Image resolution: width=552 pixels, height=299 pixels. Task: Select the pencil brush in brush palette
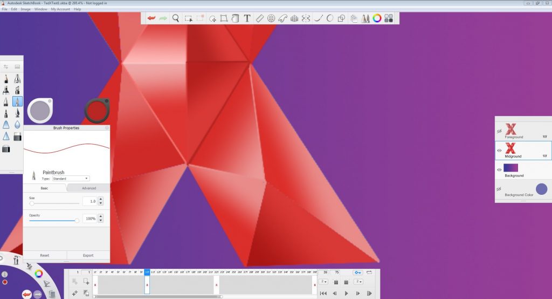[6, 79]
